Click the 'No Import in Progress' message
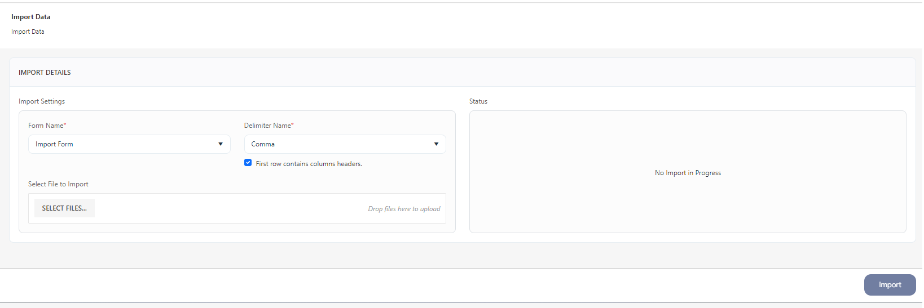The height and width of the screenshot is (308, 924). [x=687, y=173]
